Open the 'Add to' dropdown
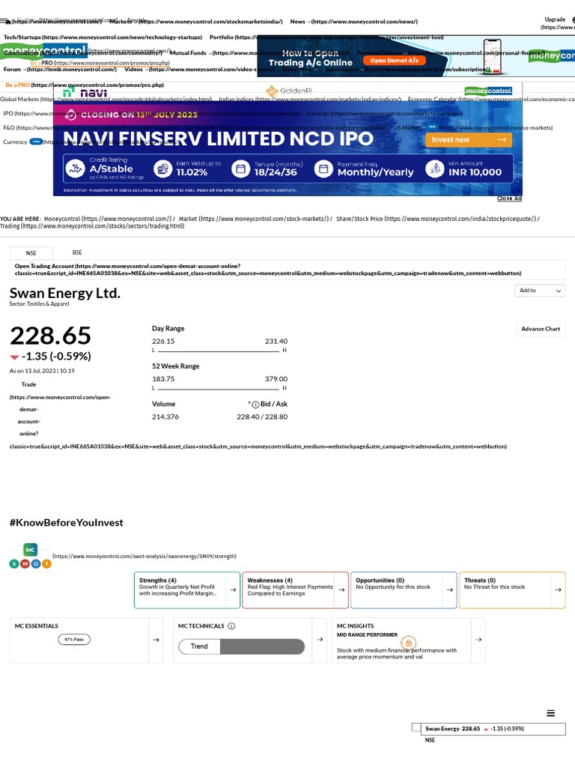 pos(540,291)
